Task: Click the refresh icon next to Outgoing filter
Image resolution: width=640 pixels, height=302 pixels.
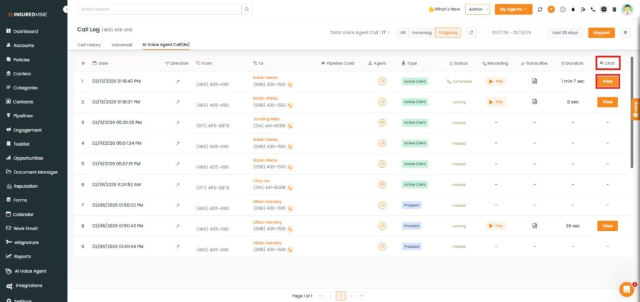Action: [x=471, y=32]
